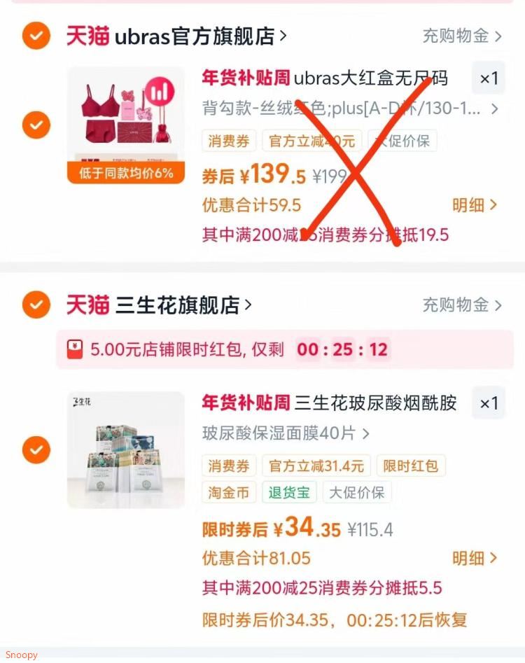Tap the 退货宝 green tag

tap(289, 493)
